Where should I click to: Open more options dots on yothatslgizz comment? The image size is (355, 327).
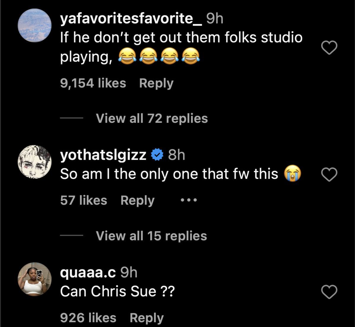pos(189,200)
